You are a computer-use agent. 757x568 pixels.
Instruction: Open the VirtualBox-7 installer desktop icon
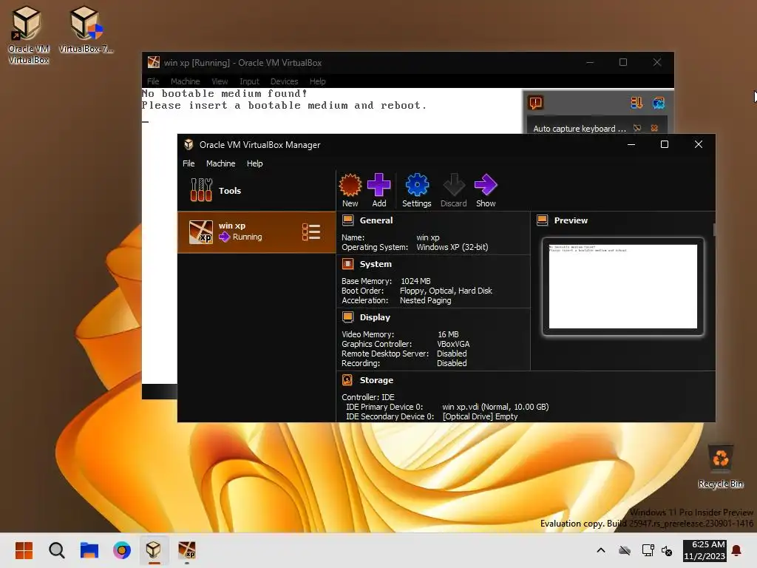click(86, 30)
